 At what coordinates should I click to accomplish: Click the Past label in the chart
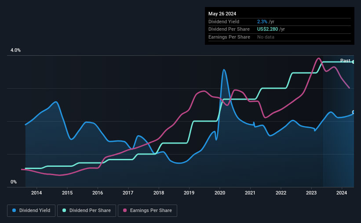click(x=345, y=61)
